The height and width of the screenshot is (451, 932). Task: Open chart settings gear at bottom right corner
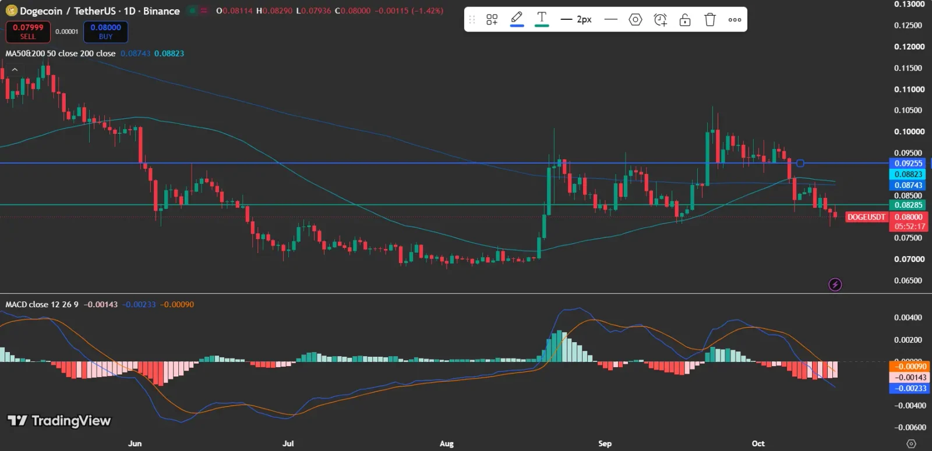[x=912, y=443]
